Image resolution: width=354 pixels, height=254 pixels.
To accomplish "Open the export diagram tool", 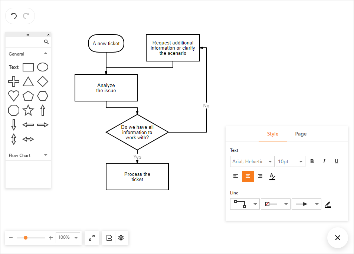I will click(109, 237).
